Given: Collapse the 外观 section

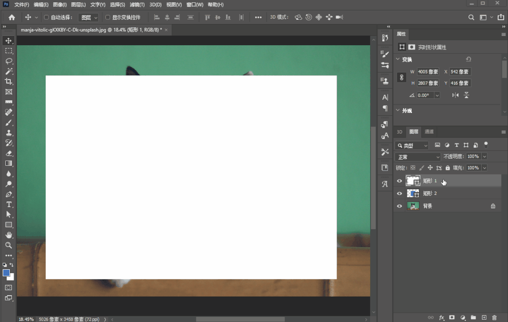Looking at the screenshot, I should (398, 111).
